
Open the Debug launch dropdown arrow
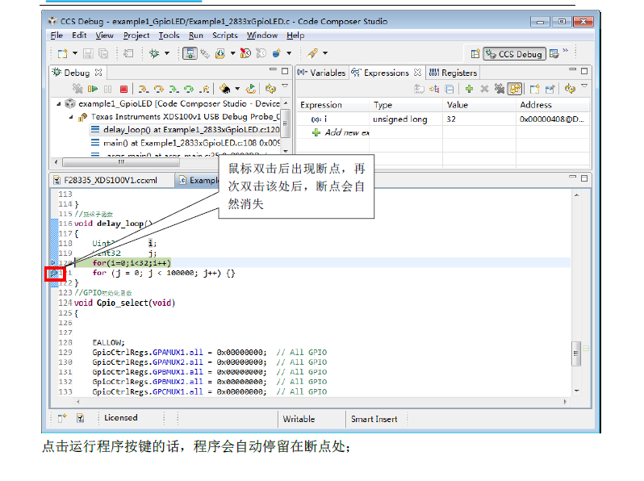(x=167, y=53)
